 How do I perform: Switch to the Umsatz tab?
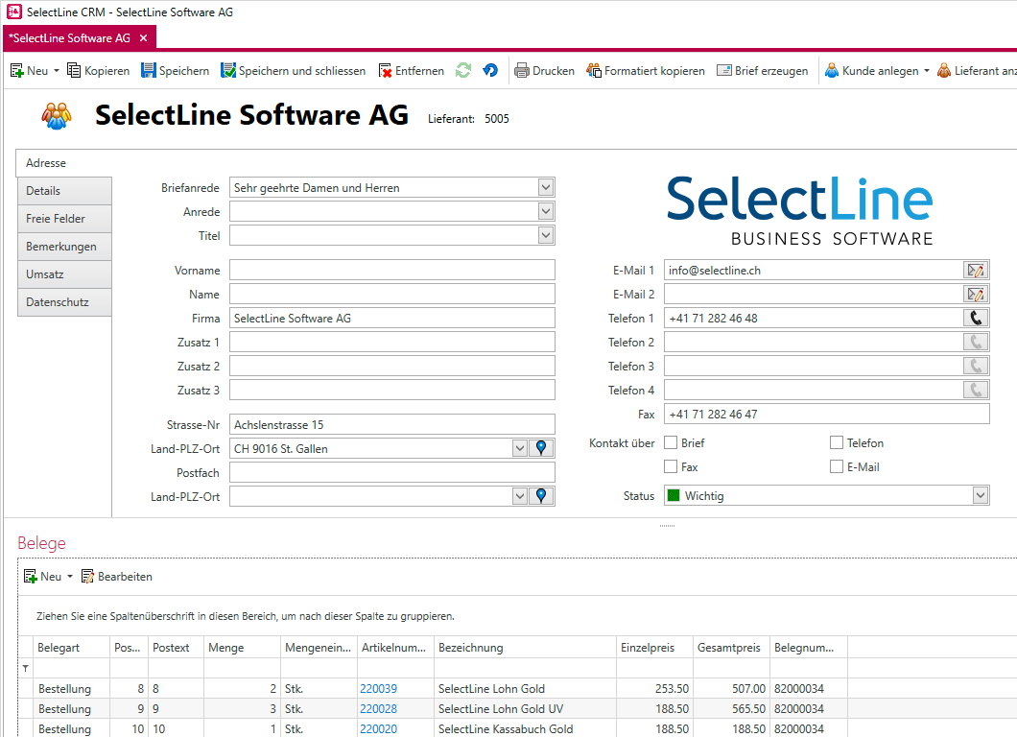[64, 274]
